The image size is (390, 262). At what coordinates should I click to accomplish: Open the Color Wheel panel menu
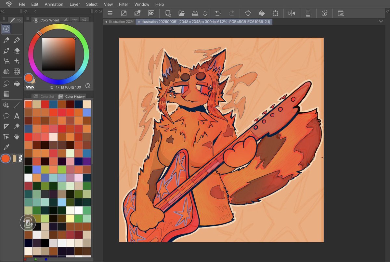coord(28,19)
